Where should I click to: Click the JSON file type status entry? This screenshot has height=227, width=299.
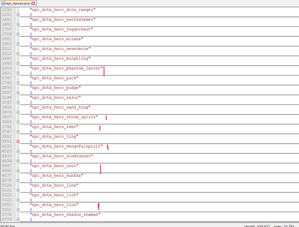(x=7, y=226)
